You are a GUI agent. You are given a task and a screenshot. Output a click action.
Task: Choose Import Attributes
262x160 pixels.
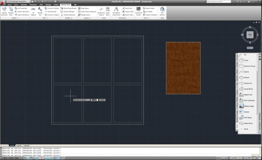tap(22, 11)
